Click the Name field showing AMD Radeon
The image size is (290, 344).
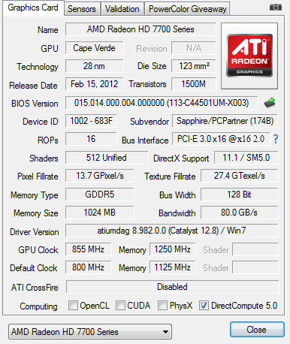tap(140, 29)
